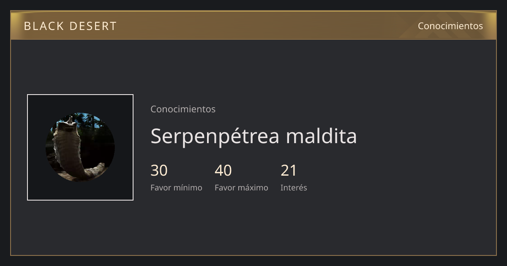Click the Interés value 21
The height and width of the screenshot is (266, 507).
click(289, 171)
